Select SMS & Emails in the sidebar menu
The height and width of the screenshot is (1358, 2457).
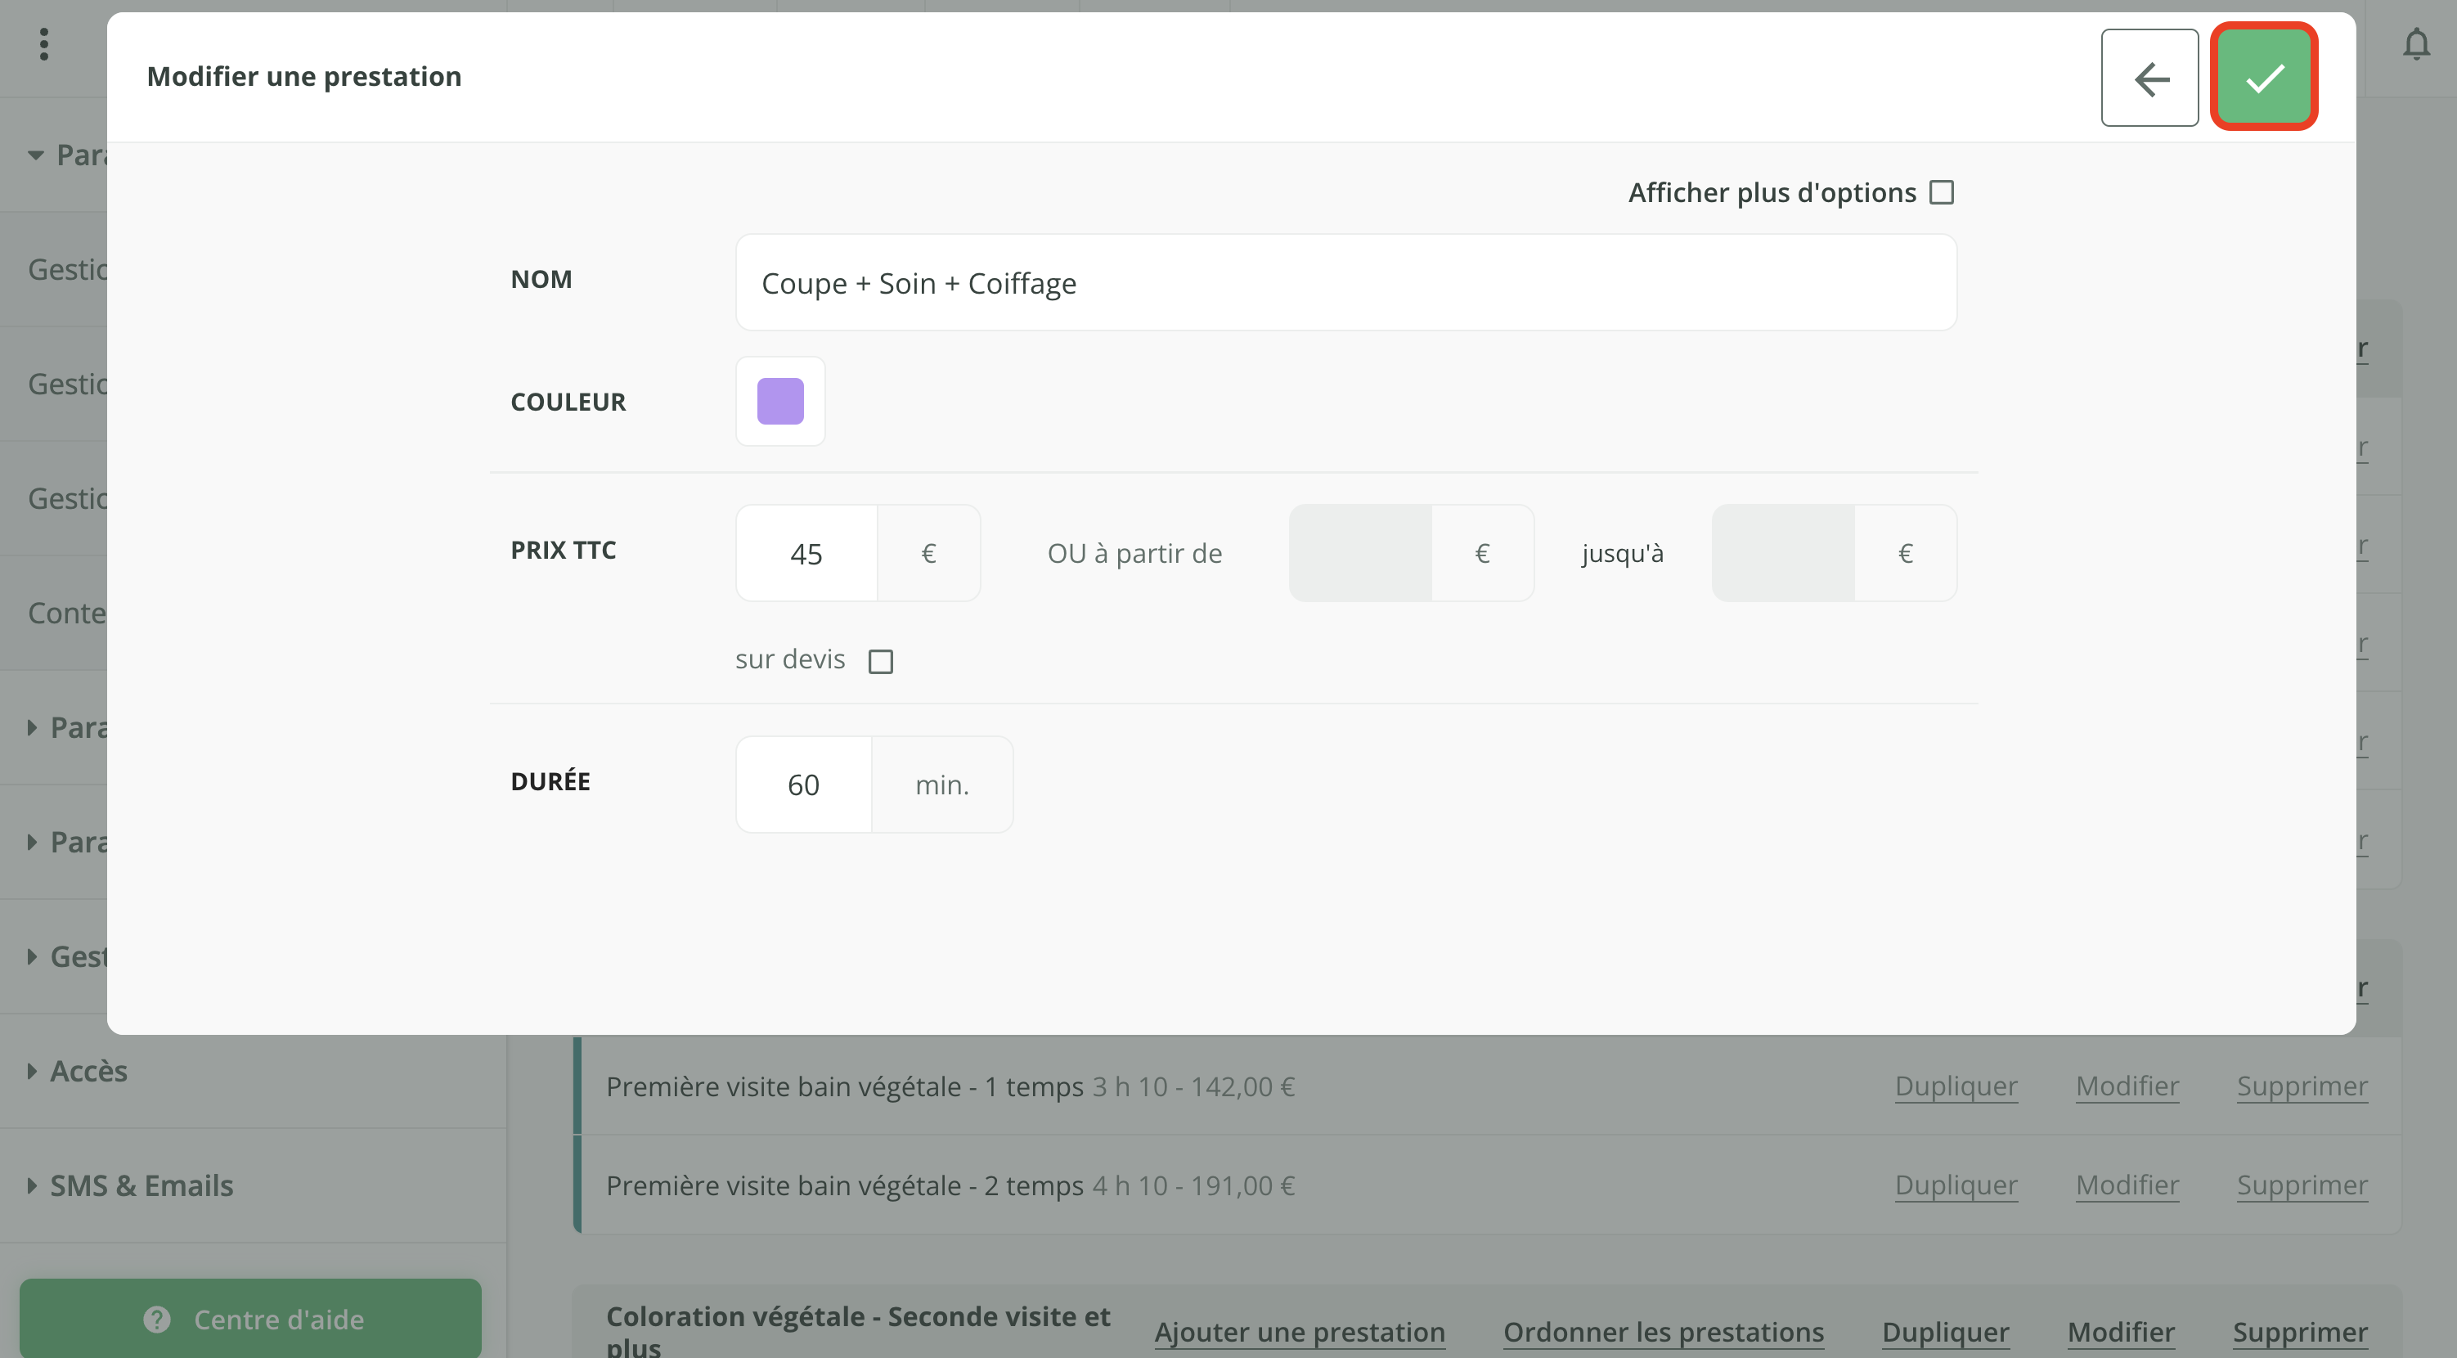140,1185
